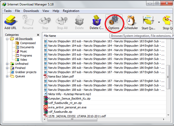Close the Categories panel
This screenshot has height=126, width=174.
pyautogui.click(x=38, y=35)
